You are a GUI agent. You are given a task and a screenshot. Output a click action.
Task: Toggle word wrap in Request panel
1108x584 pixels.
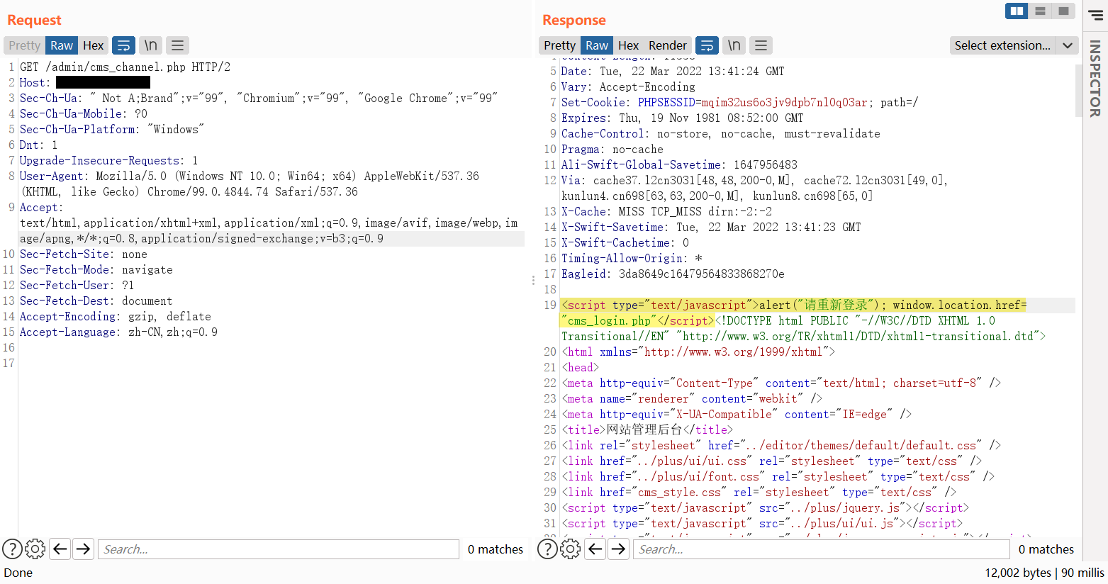pos(123,45)
